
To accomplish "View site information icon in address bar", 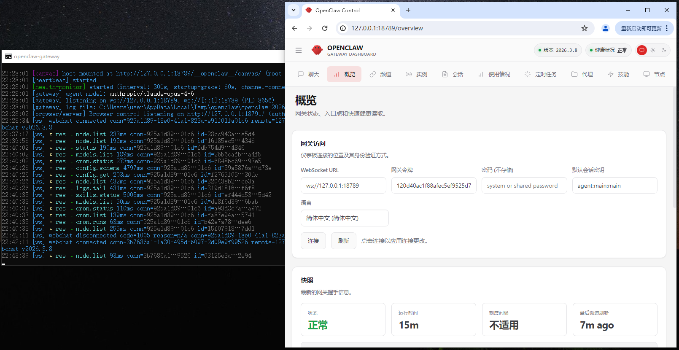I will [x=343, y=28].
